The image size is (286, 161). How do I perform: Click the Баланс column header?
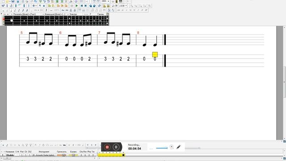pyautogui.click(x=73, y=152)
